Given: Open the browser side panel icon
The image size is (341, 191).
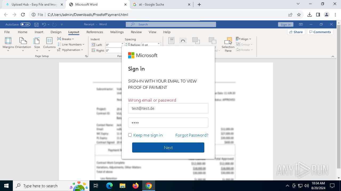Looking at the screenshot, I should tap(318, 15).
